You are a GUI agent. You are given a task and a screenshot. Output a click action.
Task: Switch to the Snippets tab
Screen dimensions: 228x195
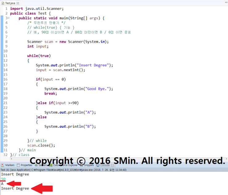coord(87,165)
